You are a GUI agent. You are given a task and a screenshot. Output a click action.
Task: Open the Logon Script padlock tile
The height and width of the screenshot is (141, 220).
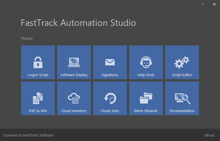(38, 62)
